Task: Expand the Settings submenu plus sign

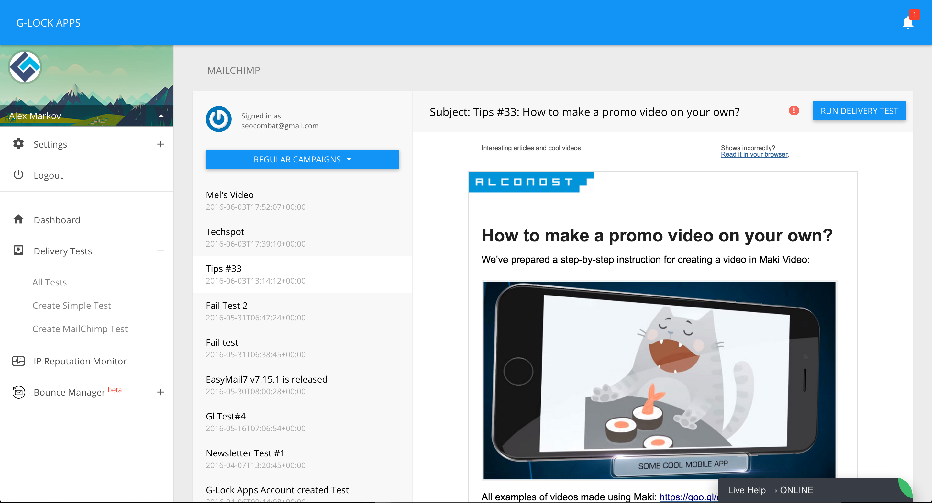Action: coord(160,144)
